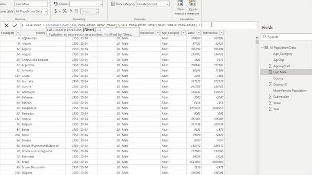Image resolution: width=312 pixels, height=175 pixels.
Task: Adjust the decimal places Auto stepper
Action: click(x=97, y=11)
